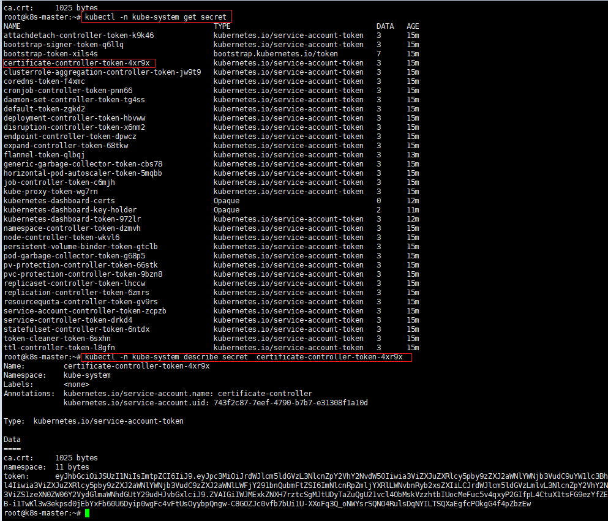
Task: Click the 'kubectl -n kube-system get secret' command
Action: pos(156,17)
